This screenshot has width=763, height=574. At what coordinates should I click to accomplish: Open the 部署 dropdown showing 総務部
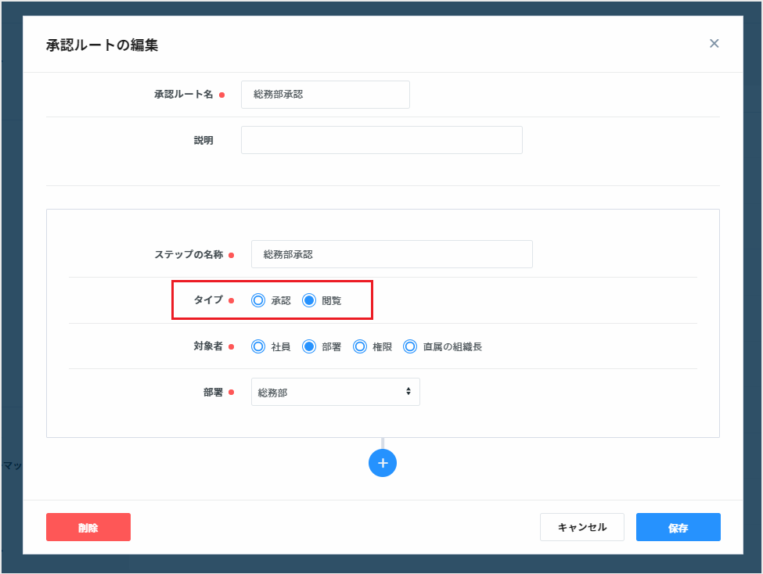tap(335, 393)
